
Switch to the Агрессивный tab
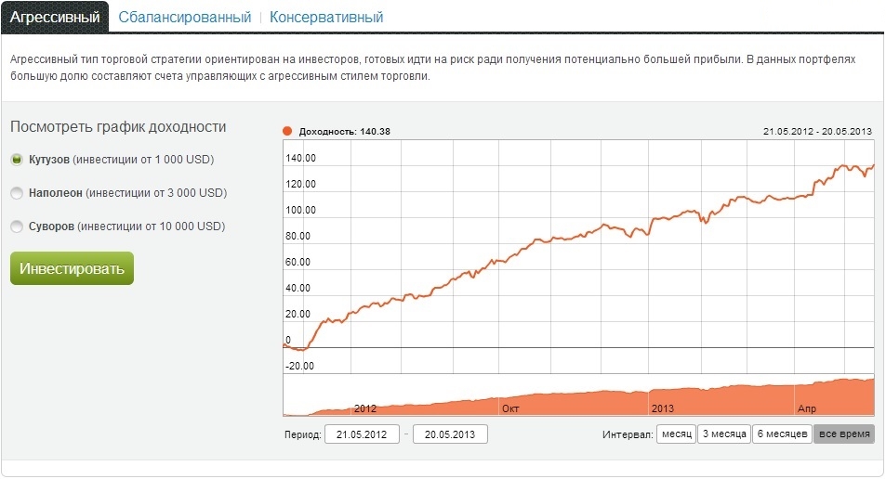[55, 17]
